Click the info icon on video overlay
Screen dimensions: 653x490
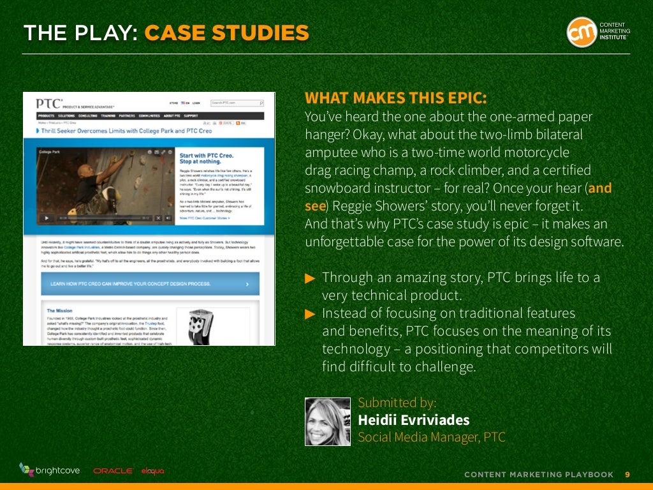tap(150, 152)
